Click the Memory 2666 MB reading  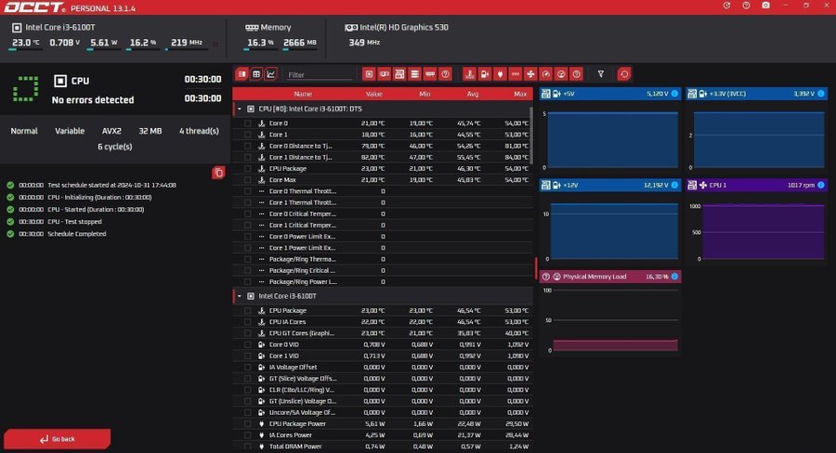pyautogui.click(x=300, y=43)
